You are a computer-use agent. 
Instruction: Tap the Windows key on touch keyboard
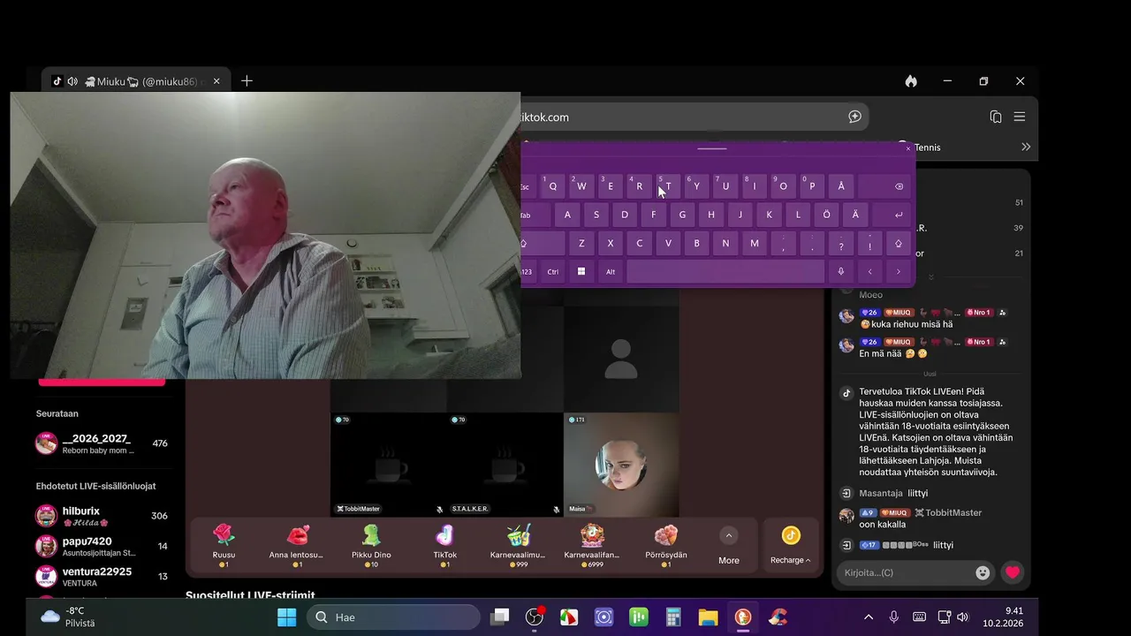tap(581, 271)
